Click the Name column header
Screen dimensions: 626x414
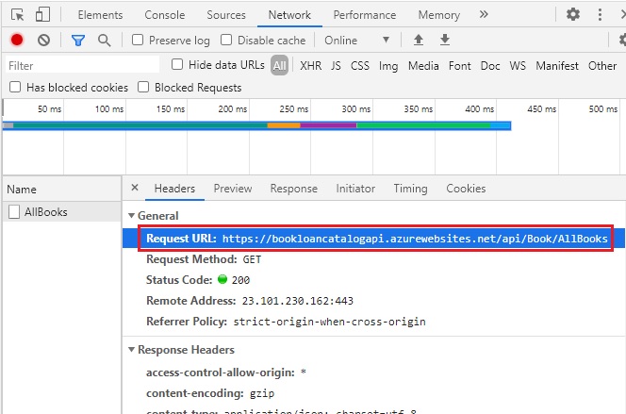pyautogui.click(x=61, y=190)
